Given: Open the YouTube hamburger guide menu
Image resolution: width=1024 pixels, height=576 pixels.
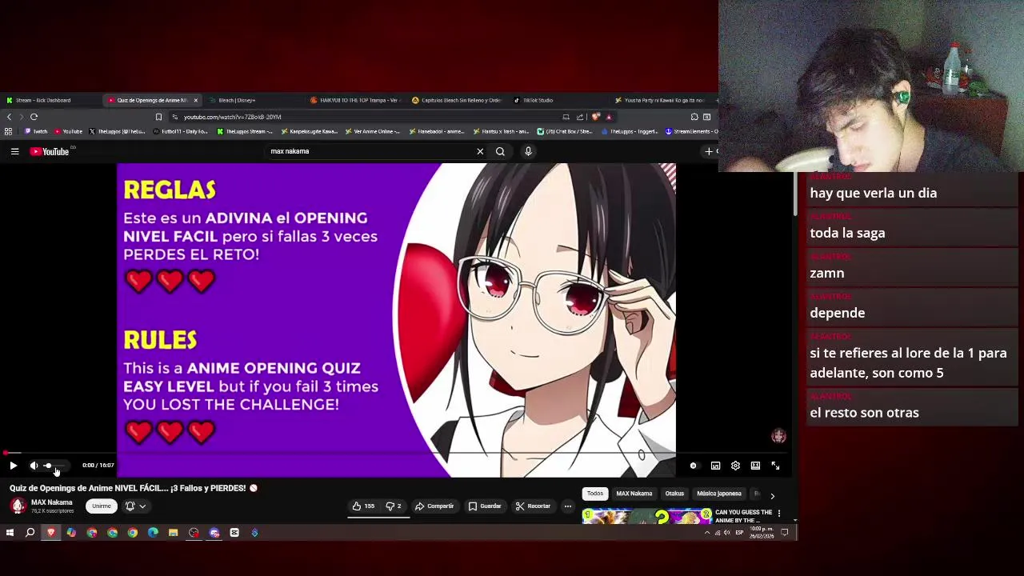Looking at the screenshot, I should [14, 151].
